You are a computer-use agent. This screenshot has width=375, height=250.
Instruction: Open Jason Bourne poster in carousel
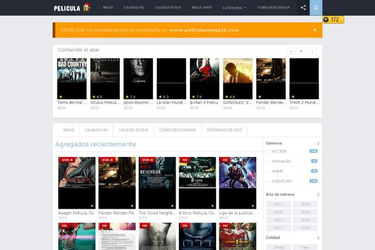click(138, 79)
